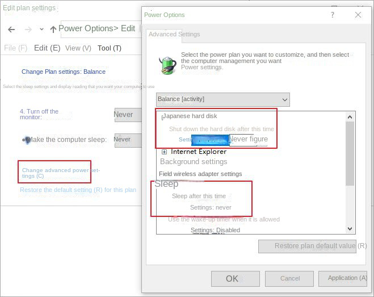The image size is (374, 297).
Task: Open the Make the computer sleep dropdown
Action: 128,140
